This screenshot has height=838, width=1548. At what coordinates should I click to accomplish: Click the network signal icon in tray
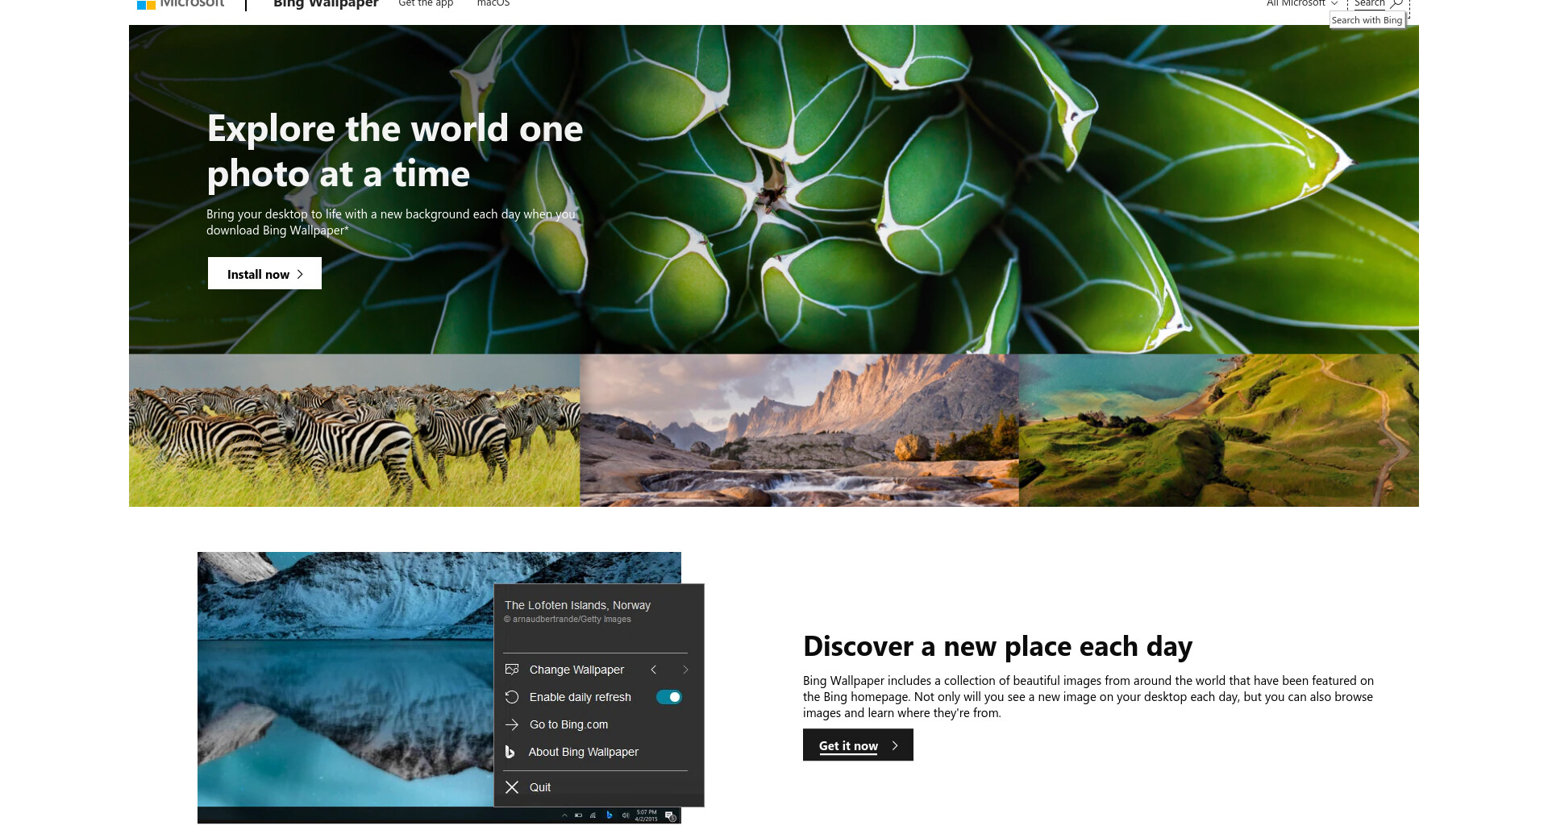coord(593,815)
